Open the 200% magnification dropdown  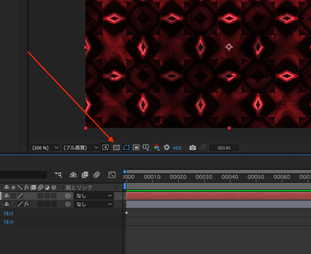click(45, 148)
